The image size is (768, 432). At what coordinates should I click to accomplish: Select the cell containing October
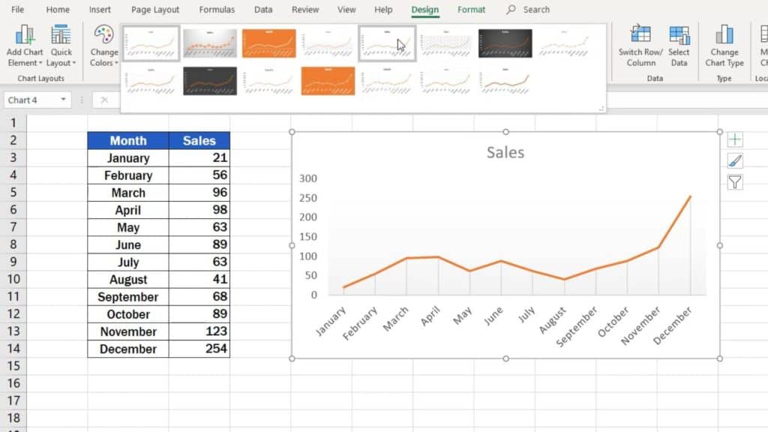128,314
